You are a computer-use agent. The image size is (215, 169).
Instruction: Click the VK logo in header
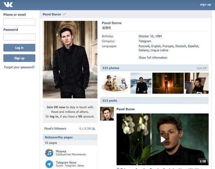tap(8, 5)
